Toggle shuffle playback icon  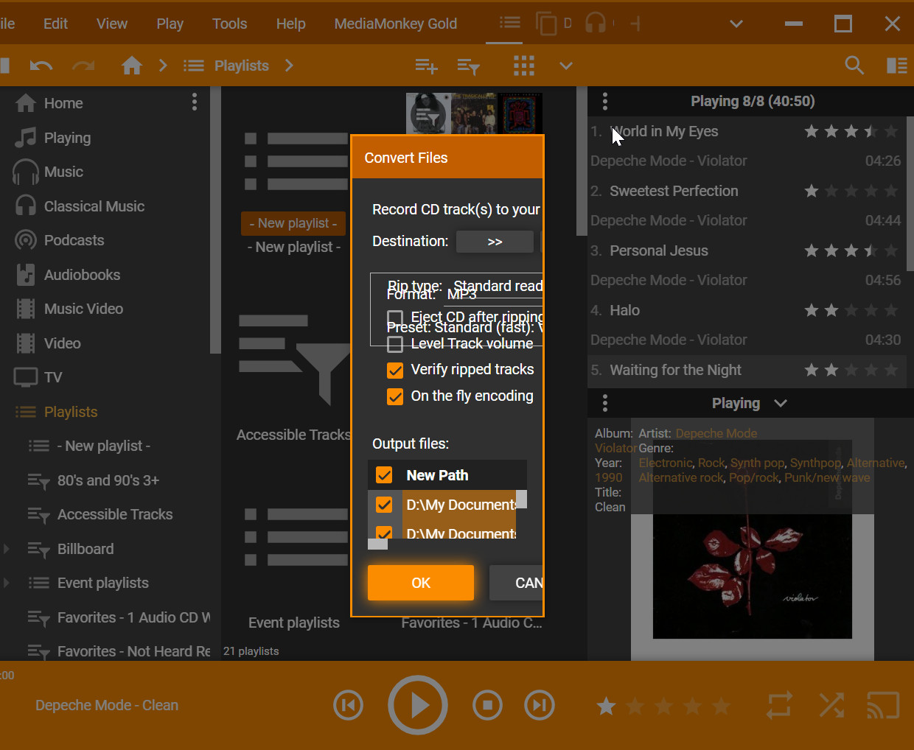pyautogui.click(x=831, y=705)
